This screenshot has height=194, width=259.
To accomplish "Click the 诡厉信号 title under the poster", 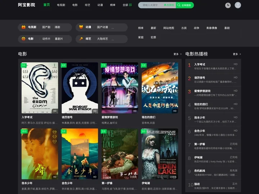I will (67, 117).
